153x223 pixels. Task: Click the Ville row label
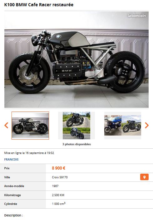pos(7,177)
